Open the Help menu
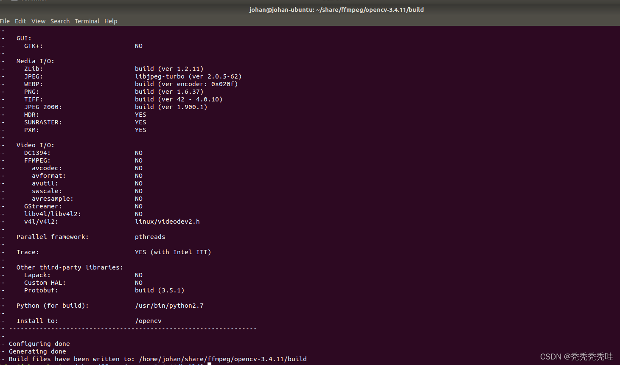 111,21
